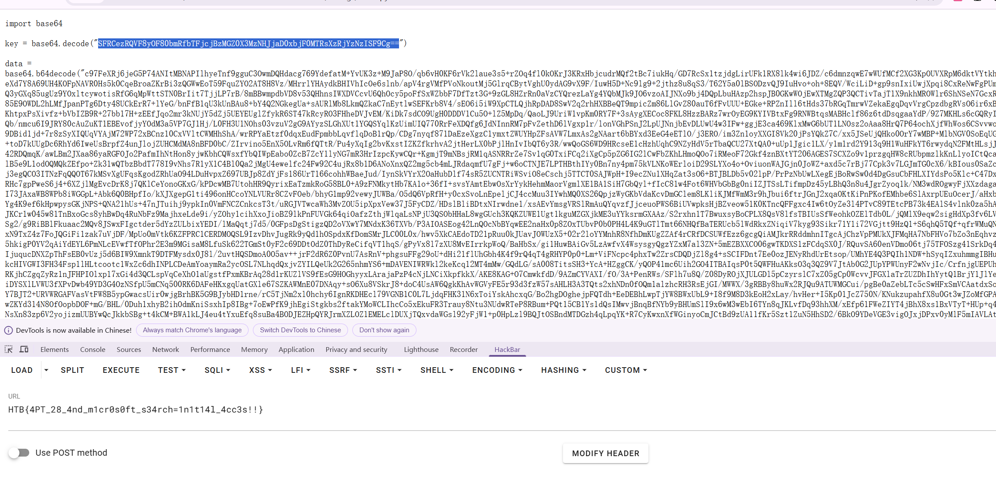
Task: Click Don't show again
Action: tap(384, 330)
